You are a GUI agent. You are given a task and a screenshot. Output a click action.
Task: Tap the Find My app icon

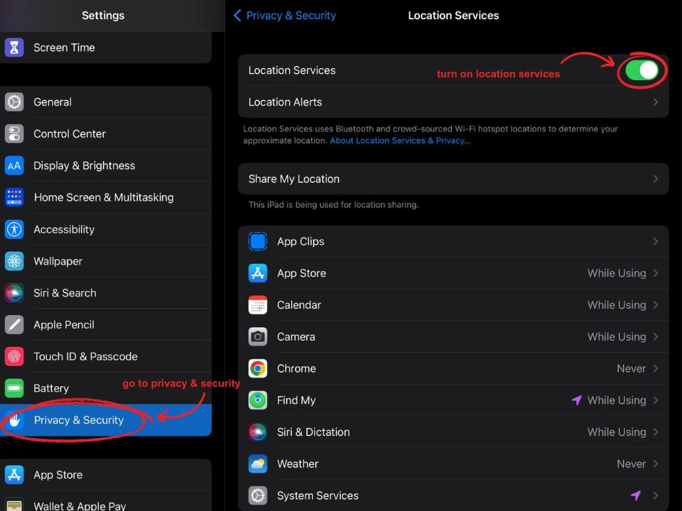[258, 400]
